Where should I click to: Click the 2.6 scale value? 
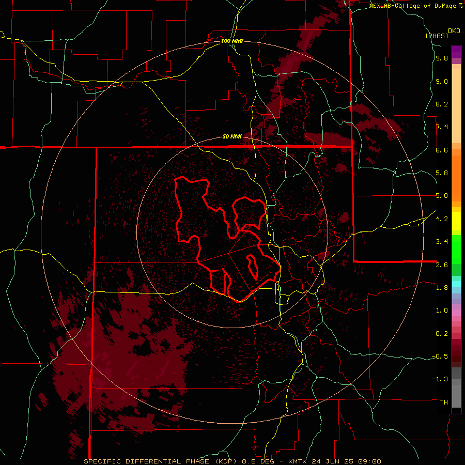[x=442, y=265]
